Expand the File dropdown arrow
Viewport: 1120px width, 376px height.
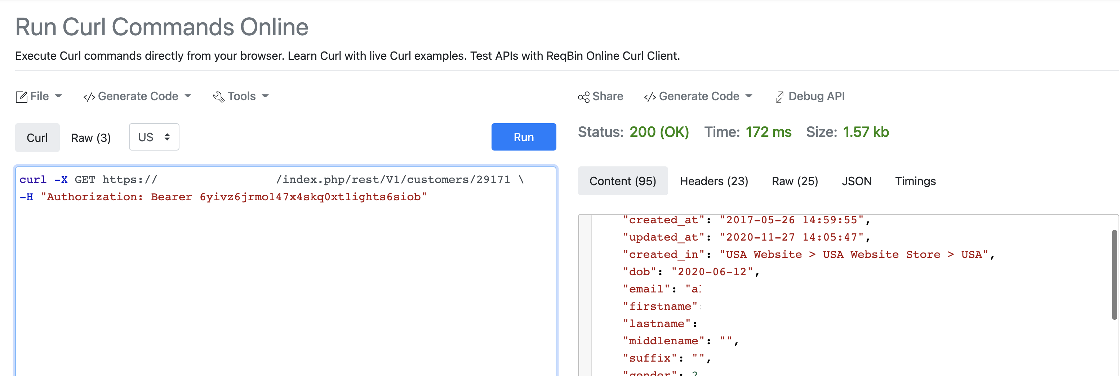pyautogui.click(x=59, y=96)
